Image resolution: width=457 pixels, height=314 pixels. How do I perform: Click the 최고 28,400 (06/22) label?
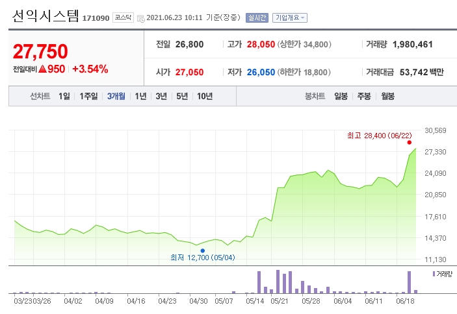[x=380, y=136]
